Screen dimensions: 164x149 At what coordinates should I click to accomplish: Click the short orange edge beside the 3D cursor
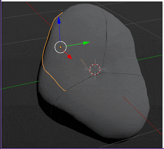pos(87,67)
